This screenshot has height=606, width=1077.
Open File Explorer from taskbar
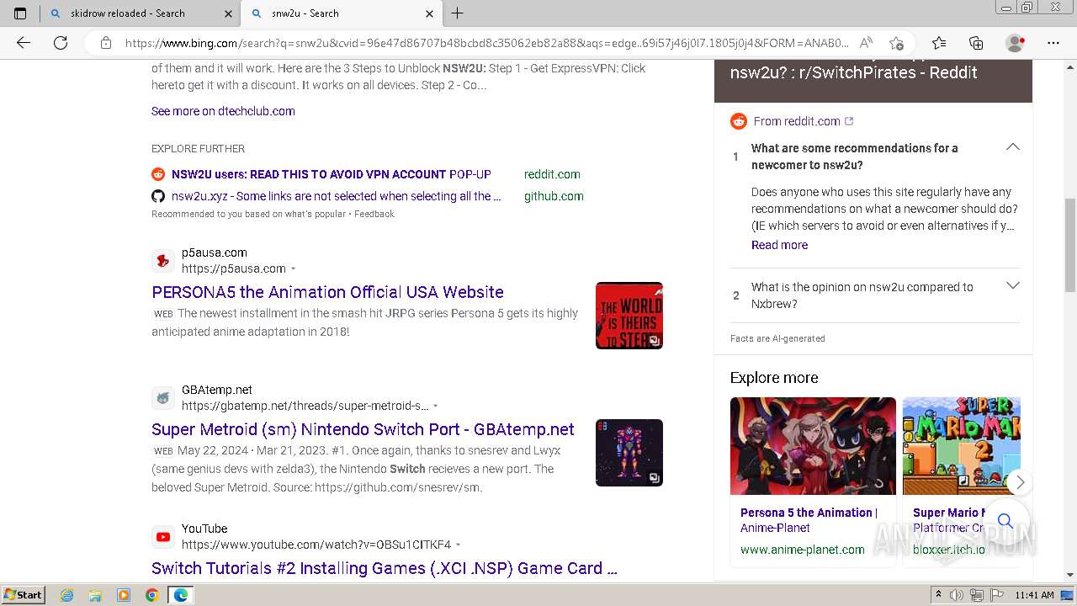(x=95, y=595)
